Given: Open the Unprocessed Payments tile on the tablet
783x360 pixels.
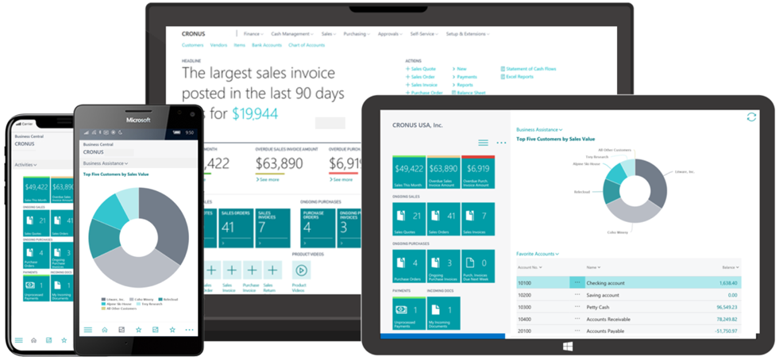Looking at the screenshot, I should pos(409,313).
